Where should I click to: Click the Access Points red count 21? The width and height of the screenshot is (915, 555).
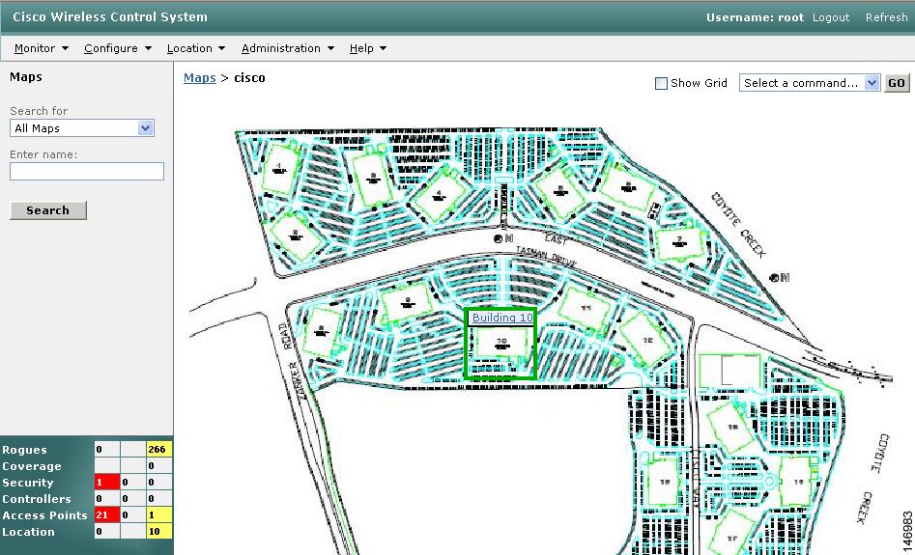[107, 514]
